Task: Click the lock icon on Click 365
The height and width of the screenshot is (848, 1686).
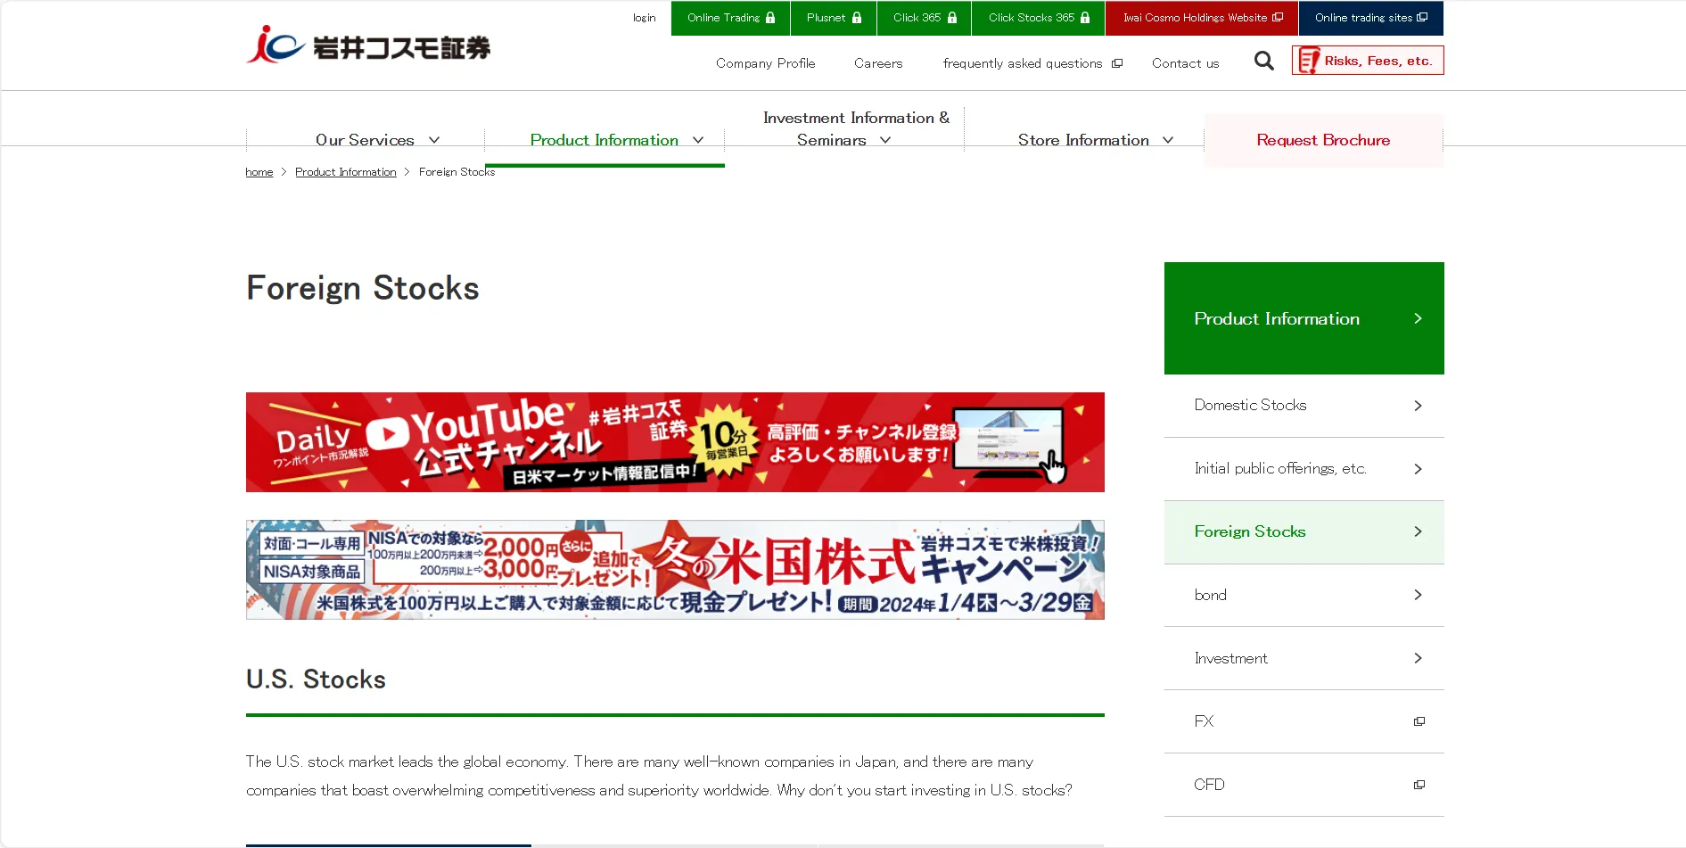Action: (x=952, y=18)
